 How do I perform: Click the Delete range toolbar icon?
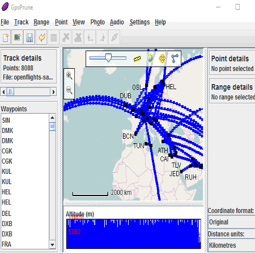tap(78, 38)
